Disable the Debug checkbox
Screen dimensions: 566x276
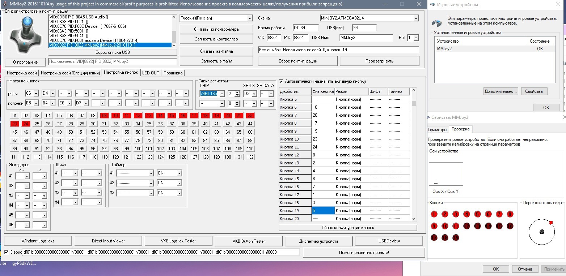point(6,252)
